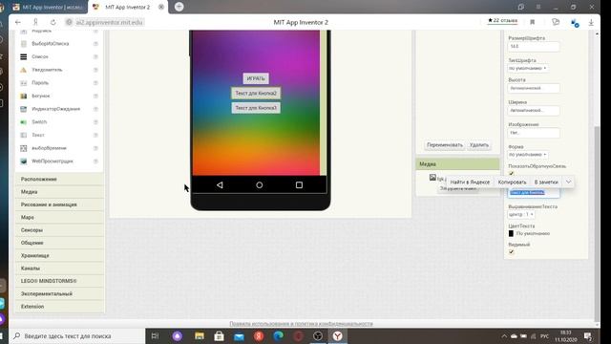This screenshot has width=611, height=344.
Task: Select the ВыборИзСписка palette component icon
Action: coord(24,44)
